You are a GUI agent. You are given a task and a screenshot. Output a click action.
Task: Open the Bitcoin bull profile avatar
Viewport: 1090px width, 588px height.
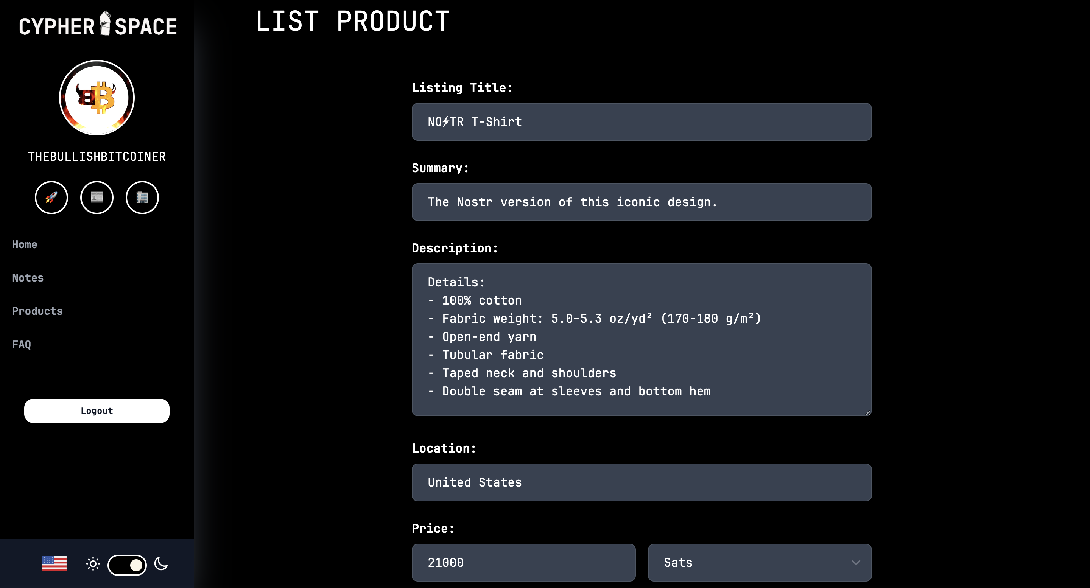pos(97,98)
